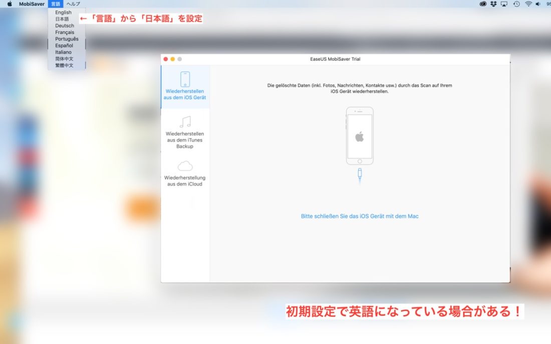Screen dimensions: 551x344
Task: Select 繁體中文 language entry
Action: 64,66
